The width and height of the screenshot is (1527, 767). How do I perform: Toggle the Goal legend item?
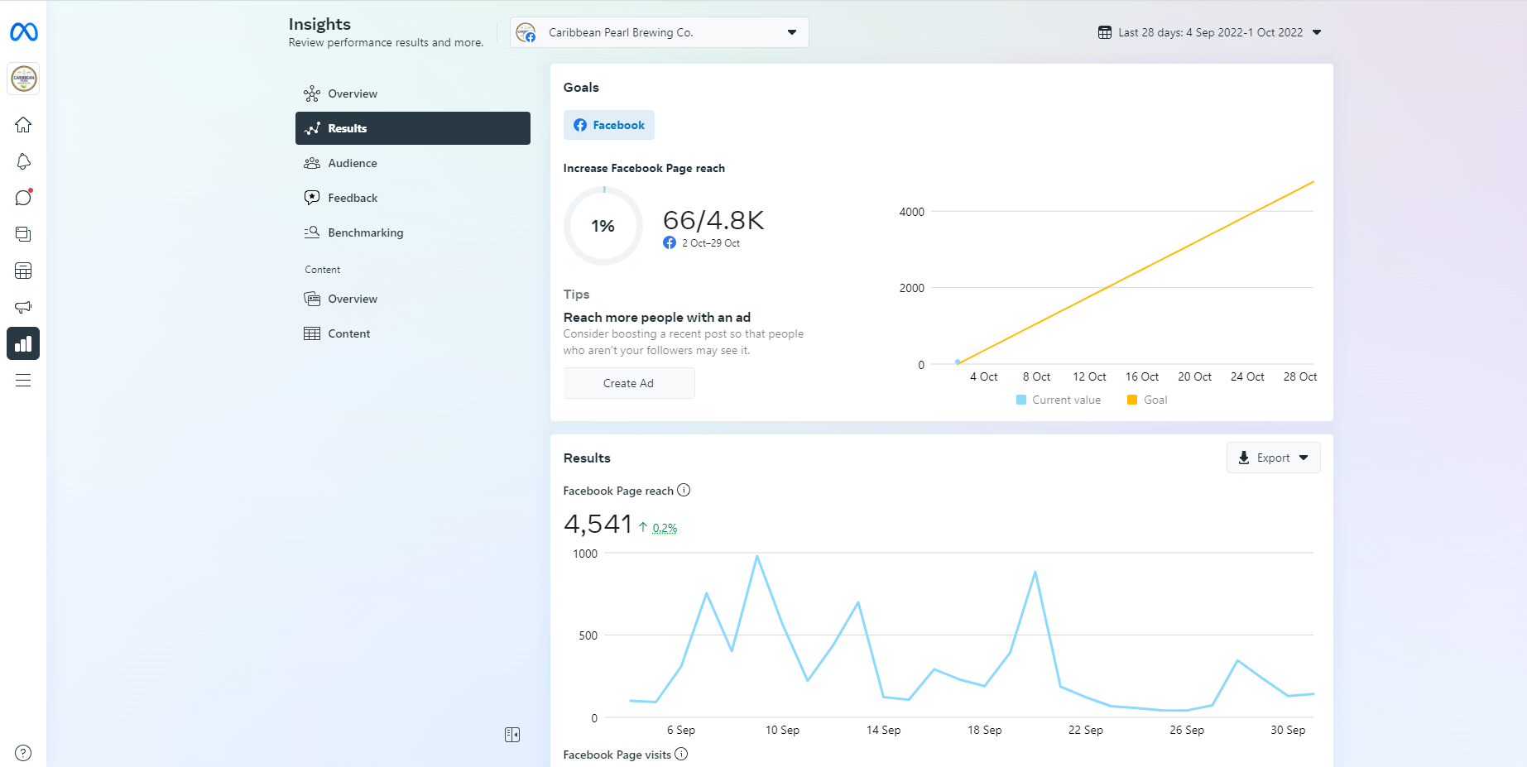click(x=1147, y=400)
